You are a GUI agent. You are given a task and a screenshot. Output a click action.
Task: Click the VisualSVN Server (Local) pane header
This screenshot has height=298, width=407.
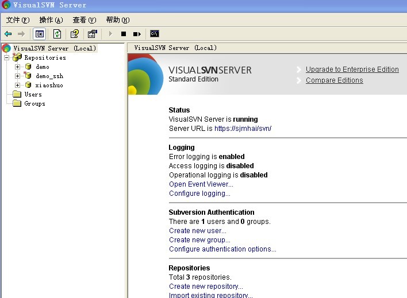pos(175,48)
